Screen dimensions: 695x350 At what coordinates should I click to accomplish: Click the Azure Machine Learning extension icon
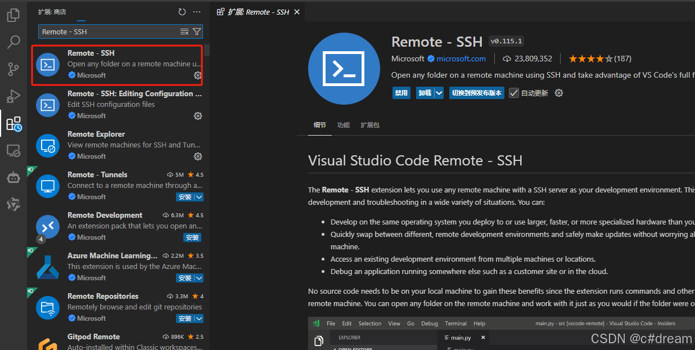coord(48,267)
